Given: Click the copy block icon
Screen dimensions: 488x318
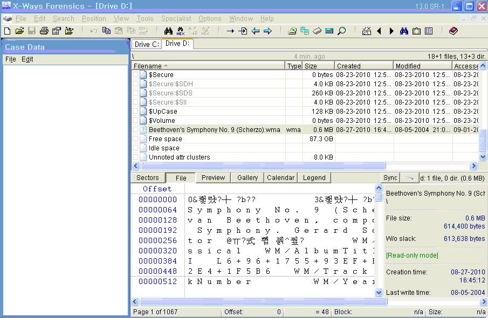Looking at the screenshot, I should (x=106, y=31).
